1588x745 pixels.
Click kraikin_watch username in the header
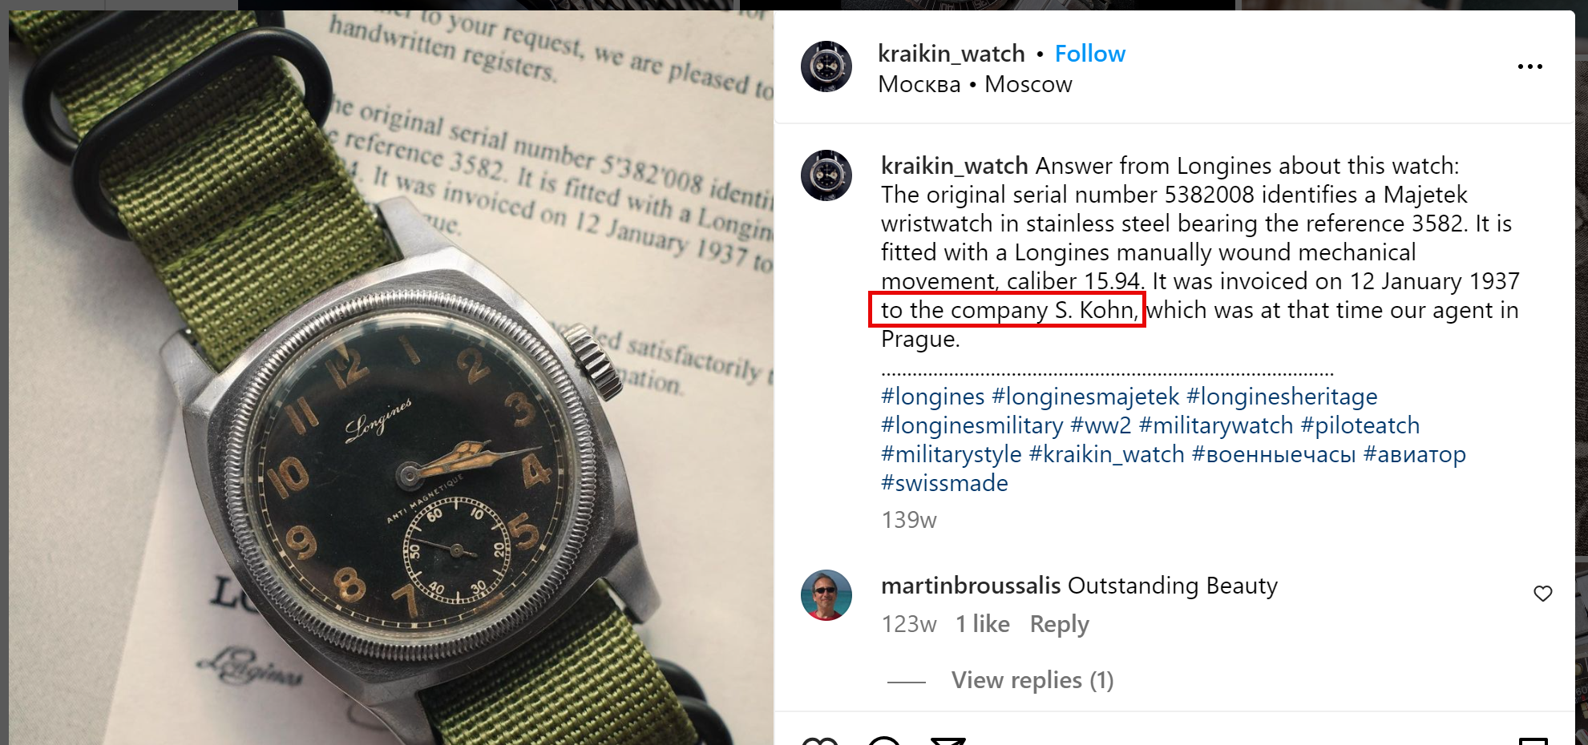point(951,54)
